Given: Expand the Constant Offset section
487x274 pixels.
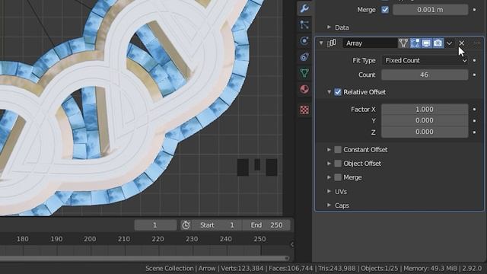Looking at the screenshot, I should (329, 149).
